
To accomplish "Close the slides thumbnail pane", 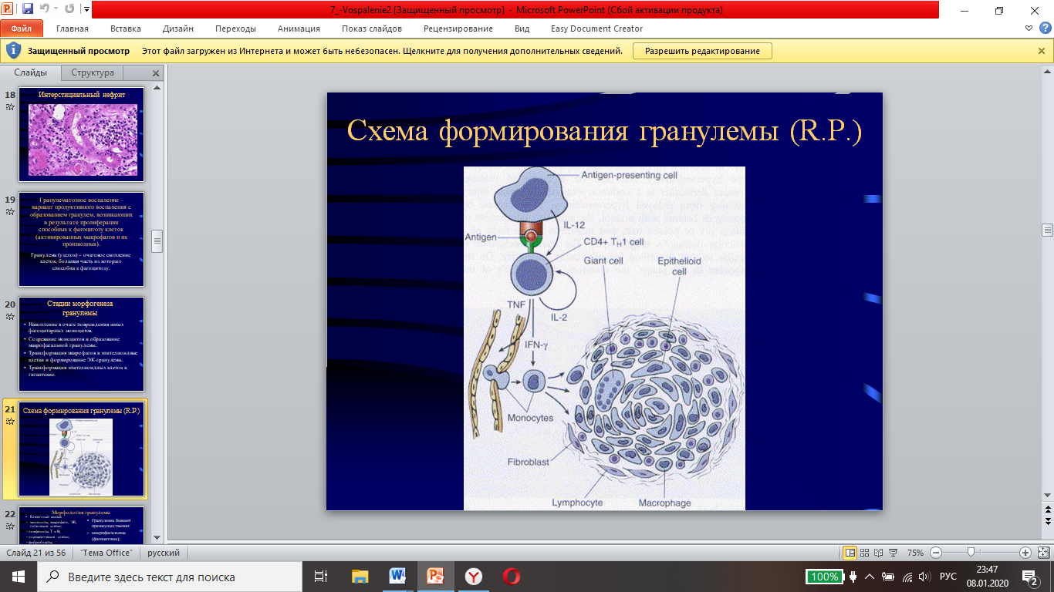I will (x=156, y=73).
